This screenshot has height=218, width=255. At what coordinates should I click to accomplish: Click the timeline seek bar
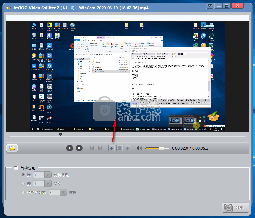pyautogui.click(x=127, y=137)
